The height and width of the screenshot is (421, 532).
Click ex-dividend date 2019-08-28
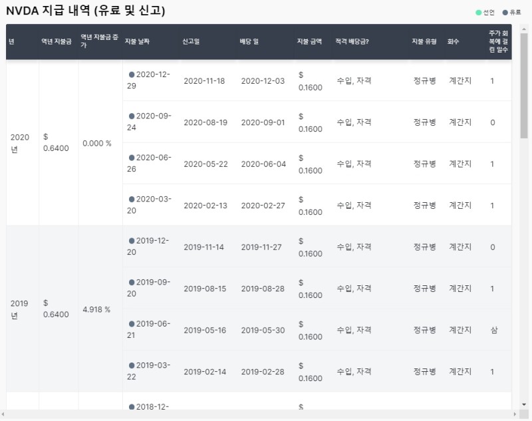[x=263, y=289]
